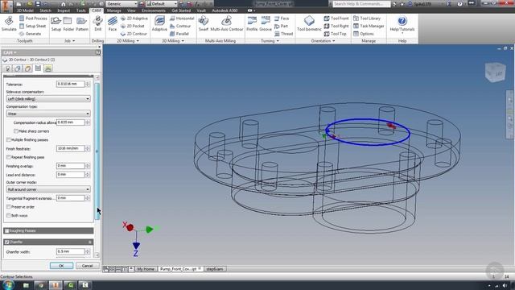Expand the 3D Milling panel dropdown
This screenshot has height=290, width=515.
(173, 41)
